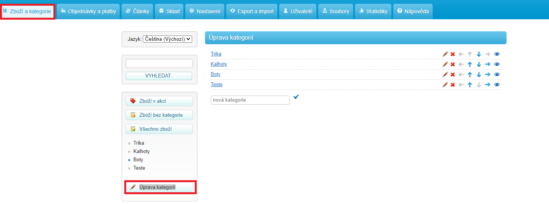Click the pencil edit icon for Trika

tap(445, 54)
